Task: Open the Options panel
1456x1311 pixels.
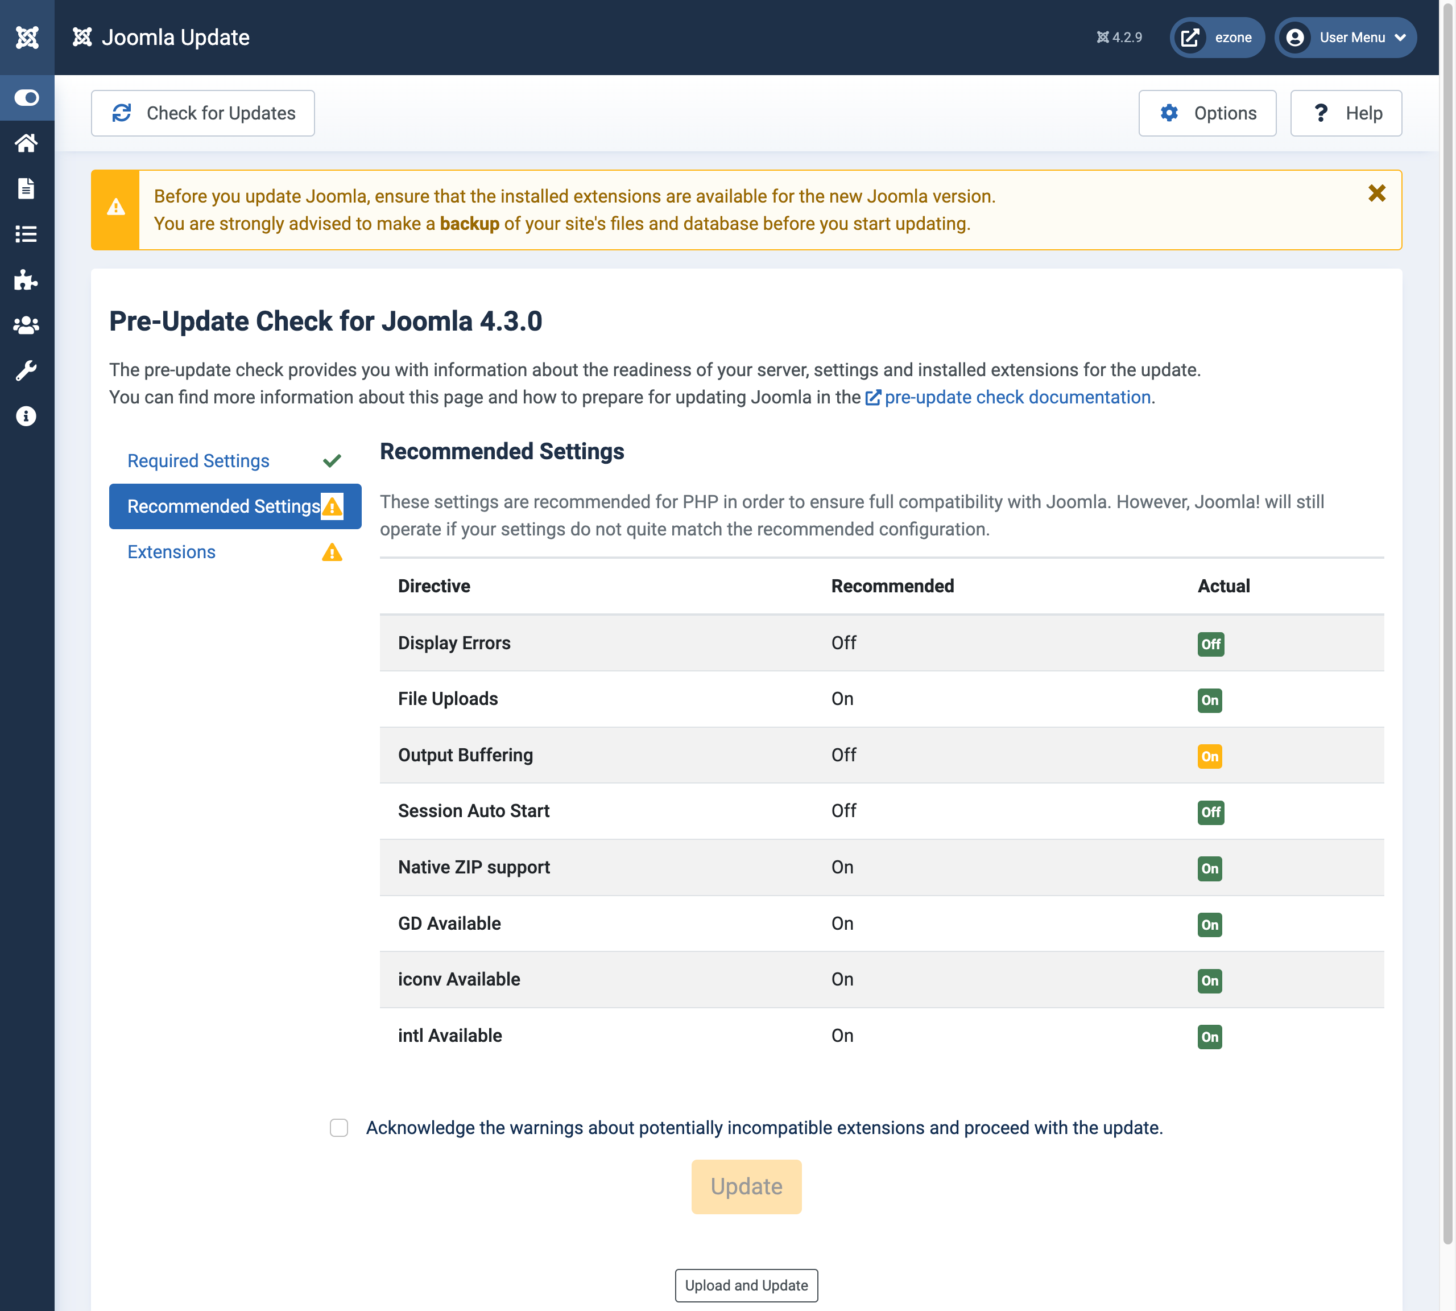Action: click(1207, 112)
